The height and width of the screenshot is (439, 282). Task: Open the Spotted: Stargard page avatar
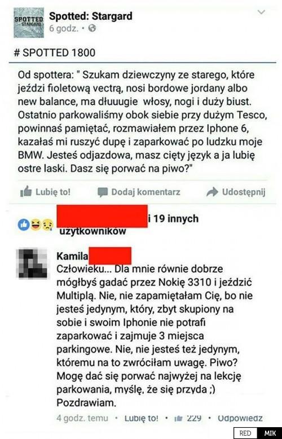coord(29,23)
